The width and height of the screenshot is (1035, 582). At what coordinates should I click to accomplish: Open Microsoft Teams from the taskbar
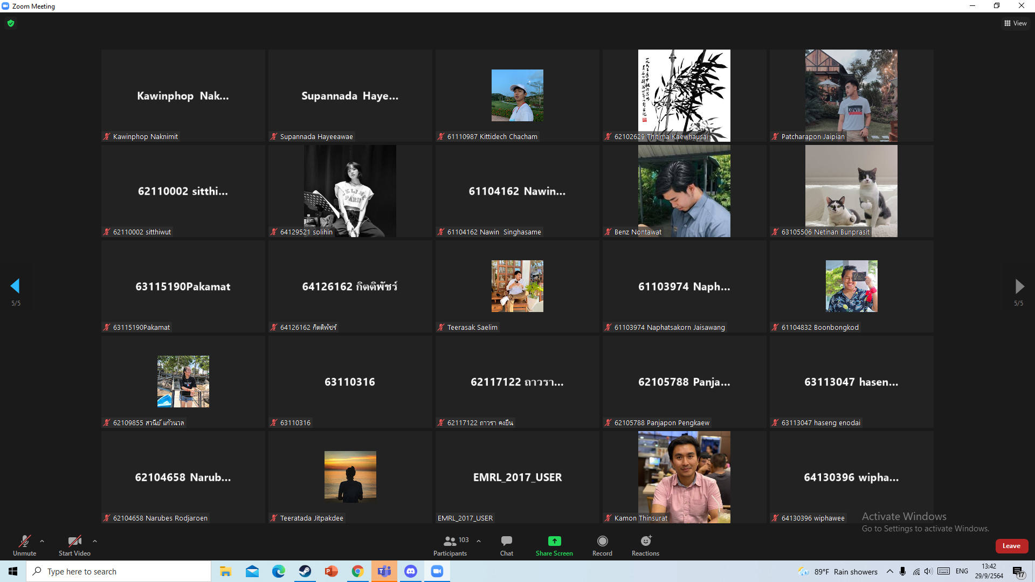point(384,571)
